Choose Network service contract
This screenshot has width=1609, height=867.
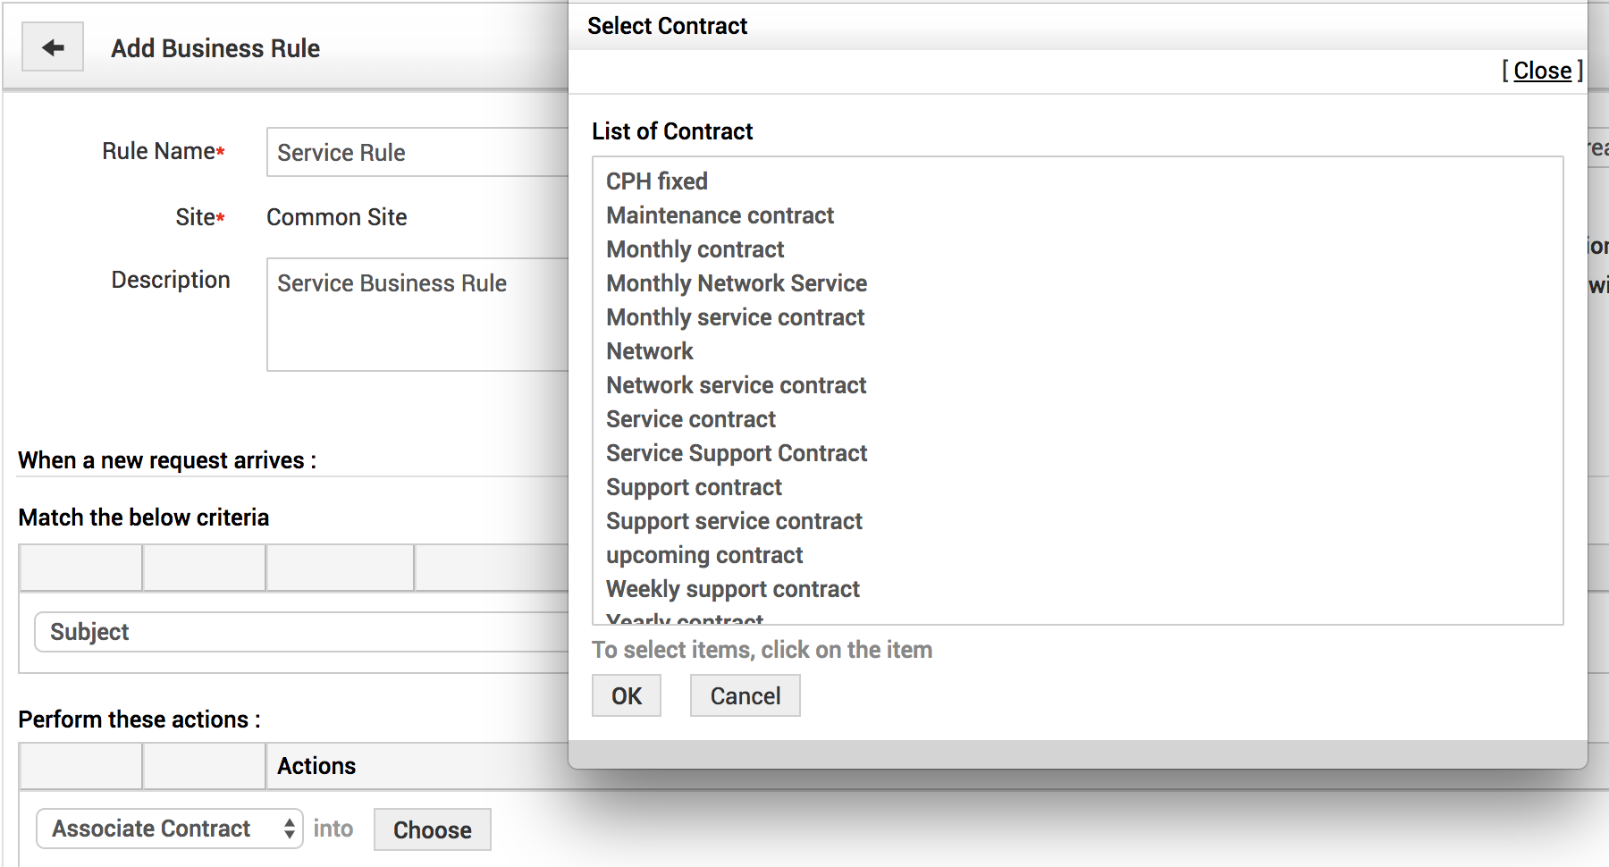[x=737, y=385]
